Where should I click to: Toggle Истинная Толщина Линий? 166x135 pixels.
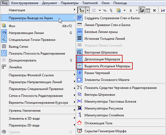121,39
